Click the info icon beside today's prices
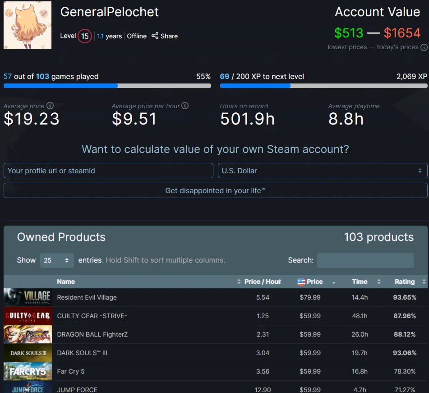Viewport: 429px width, 393px height. (x=424, y=47)
